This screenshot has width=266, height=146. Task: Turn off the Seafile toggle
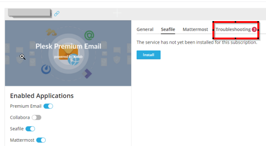point(30,129)
